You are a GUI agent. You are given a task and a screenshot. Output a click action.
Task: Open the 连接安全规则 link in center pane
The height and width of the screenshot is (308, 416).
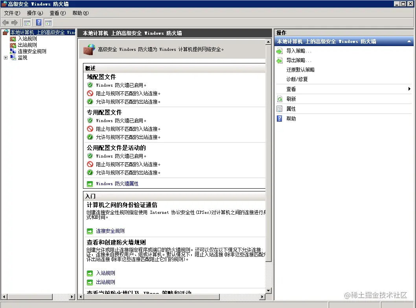click(x=110, y=231)
